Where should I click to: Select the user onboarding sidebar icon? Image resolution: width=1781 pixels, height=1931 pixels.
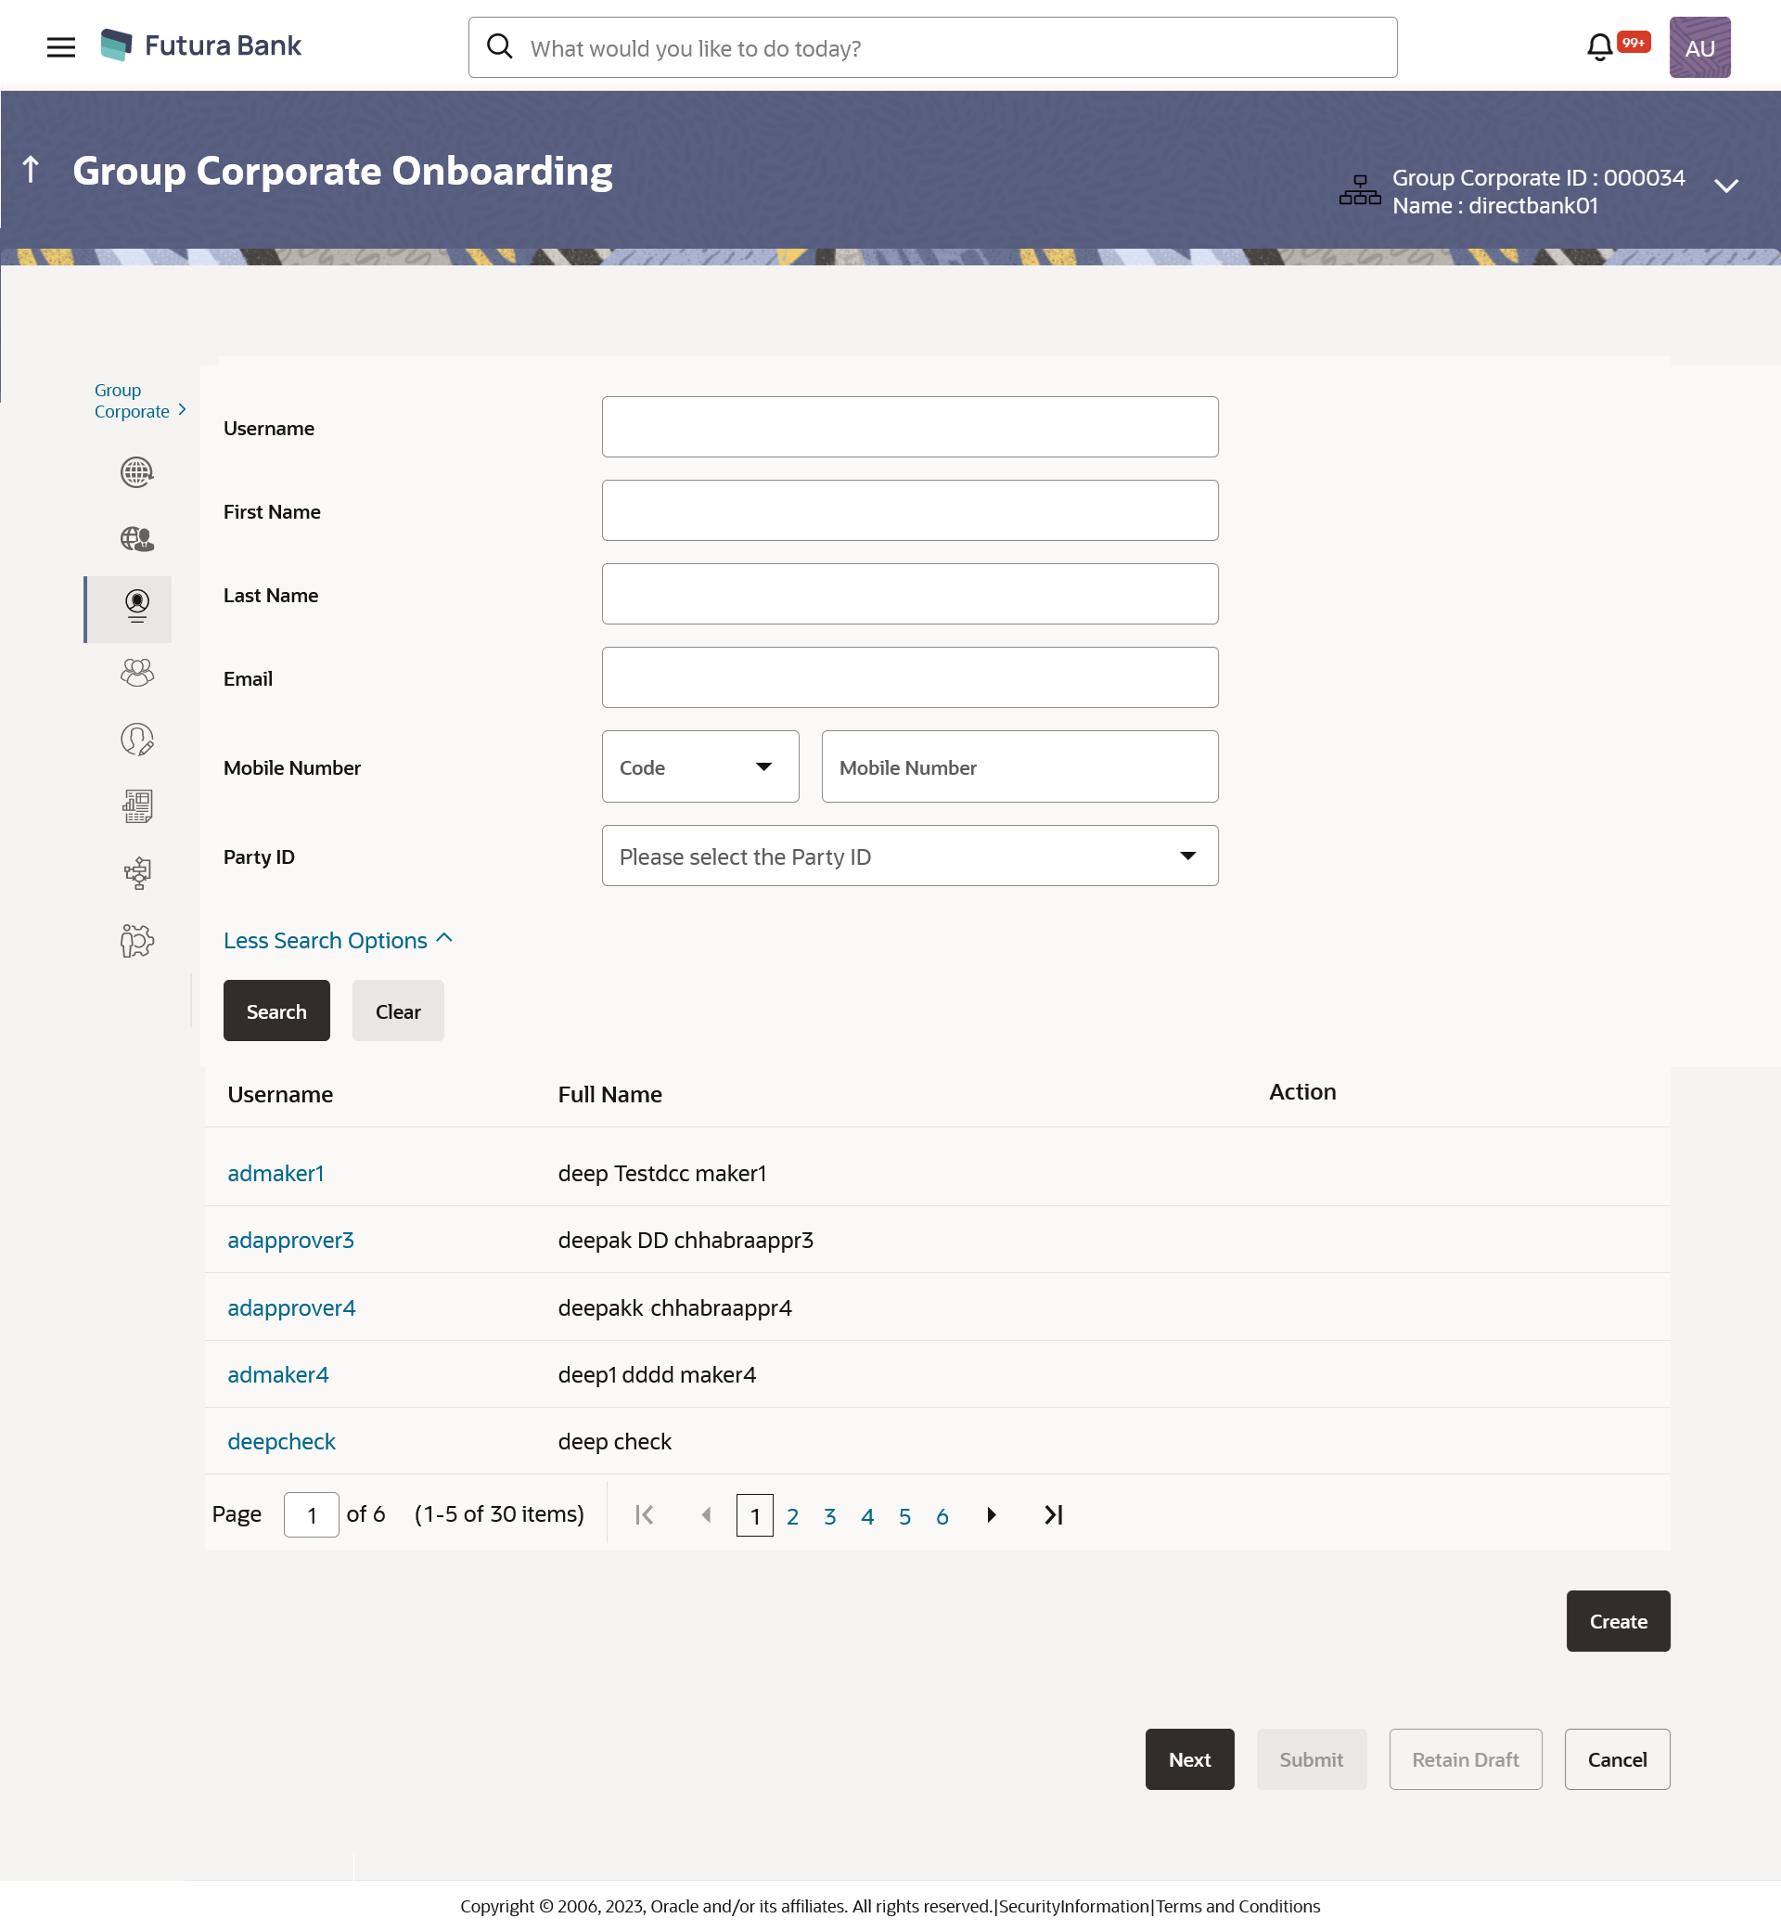137,606
